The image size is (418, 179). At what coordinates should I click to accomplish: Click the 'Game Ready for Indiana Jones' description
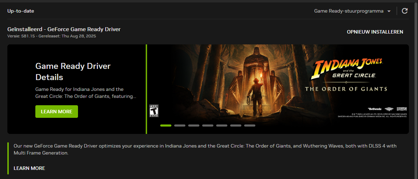point(86,93)
